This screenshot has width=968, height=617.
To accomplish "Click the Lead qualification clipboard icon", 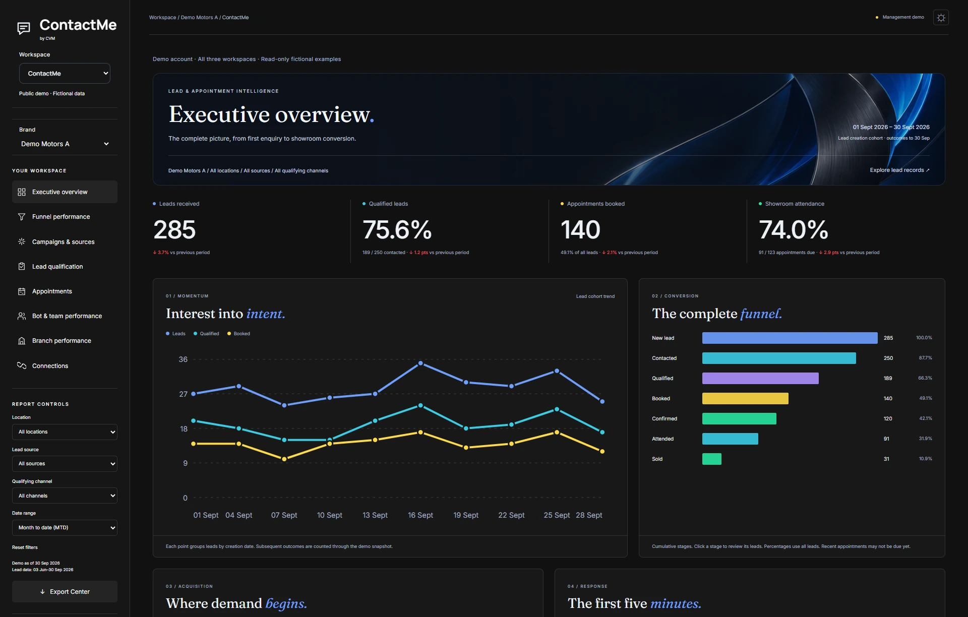I will 22,266.
